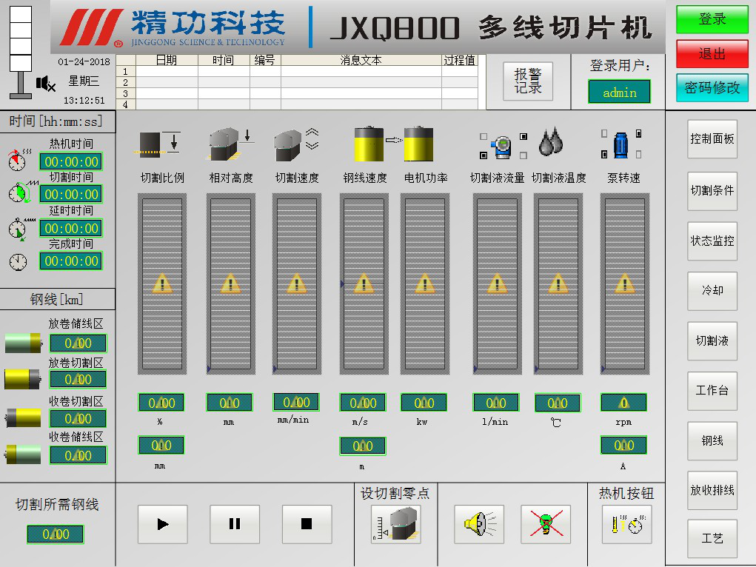Click the cyan 密码修改 button
756x567 pixels.
pos(712,88)
